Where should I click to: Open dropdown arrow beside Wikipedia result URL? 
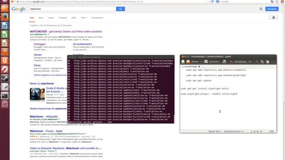[x=59, y=120]
